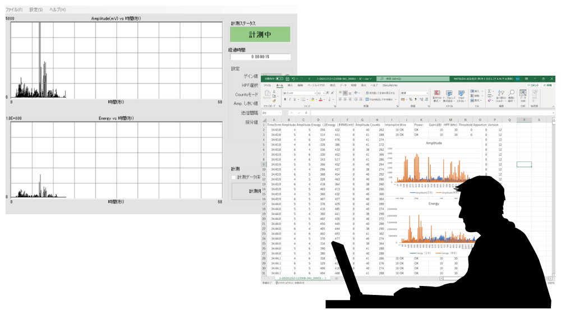This screenshot has width=561, height=314.
Task: Click the Format as Table icon
Action: coord(449,93)
